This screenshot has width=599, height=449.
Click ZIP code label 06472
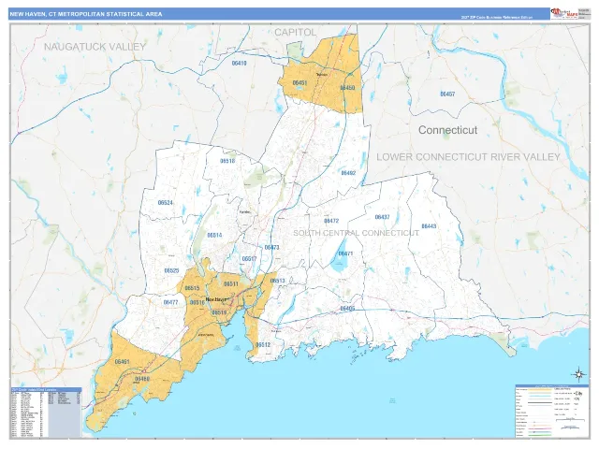click(331, 221)
